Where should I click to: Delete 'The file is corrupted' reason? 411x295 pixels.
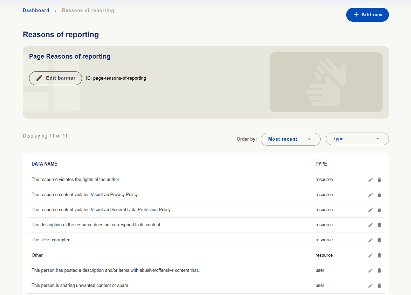point(379,240)
